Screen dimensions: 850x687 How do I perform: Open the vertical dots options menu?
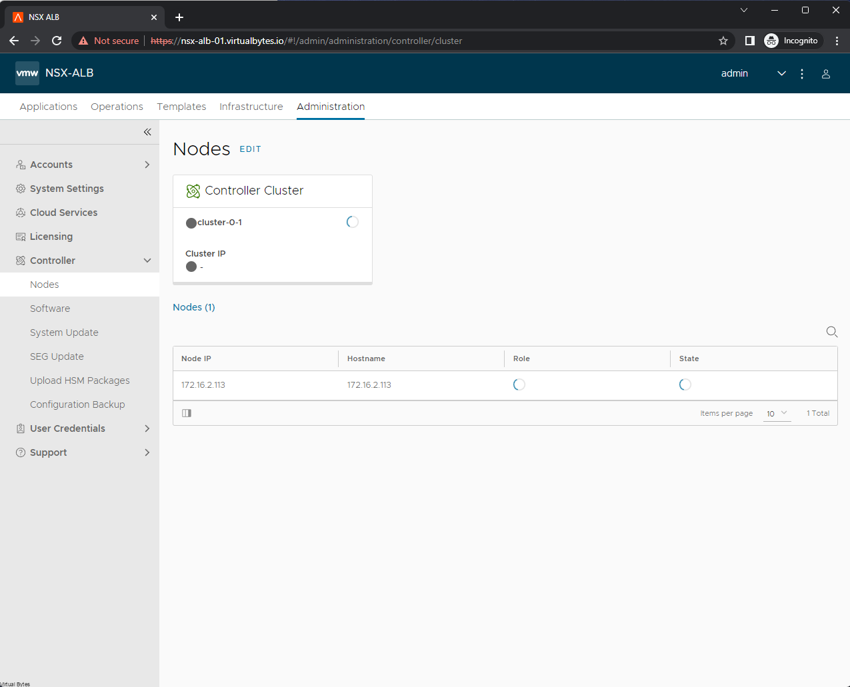pos(802,73)
